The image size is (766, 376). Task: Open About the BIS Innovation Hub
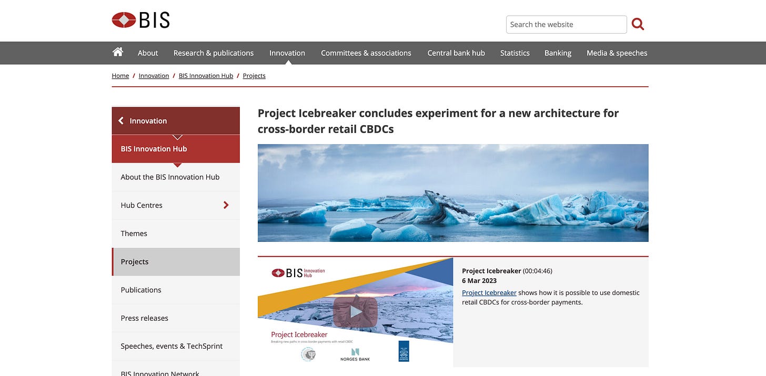click(x=176, y=177)
